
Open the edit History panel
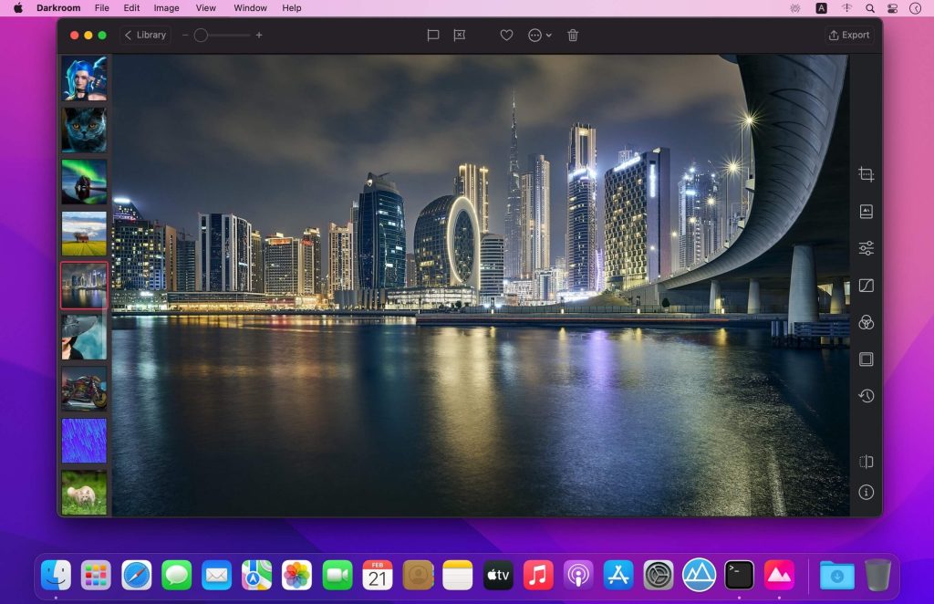point(866,396)
